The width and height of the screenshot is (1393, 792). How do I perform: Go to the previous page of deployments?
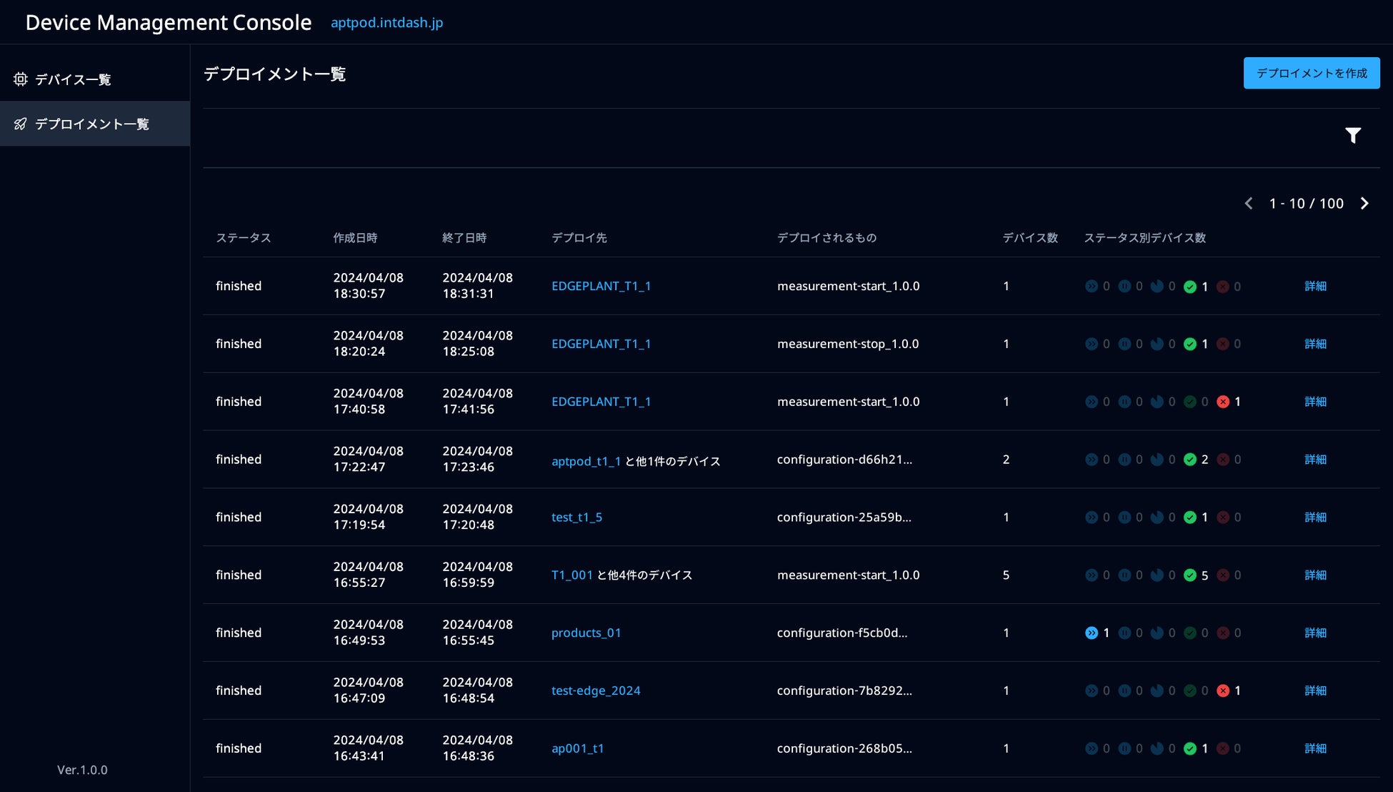(x=1248, y=204)
